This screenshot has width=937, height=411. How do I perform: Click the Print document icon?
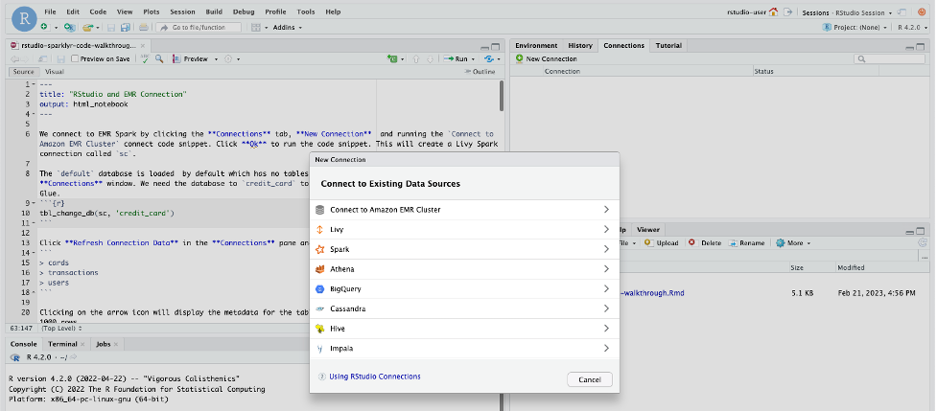[144, 27]
